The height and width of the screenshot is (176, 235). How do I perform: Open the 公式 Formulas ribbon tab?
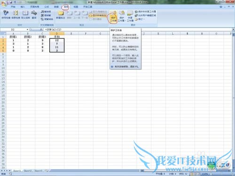(47, 7)
